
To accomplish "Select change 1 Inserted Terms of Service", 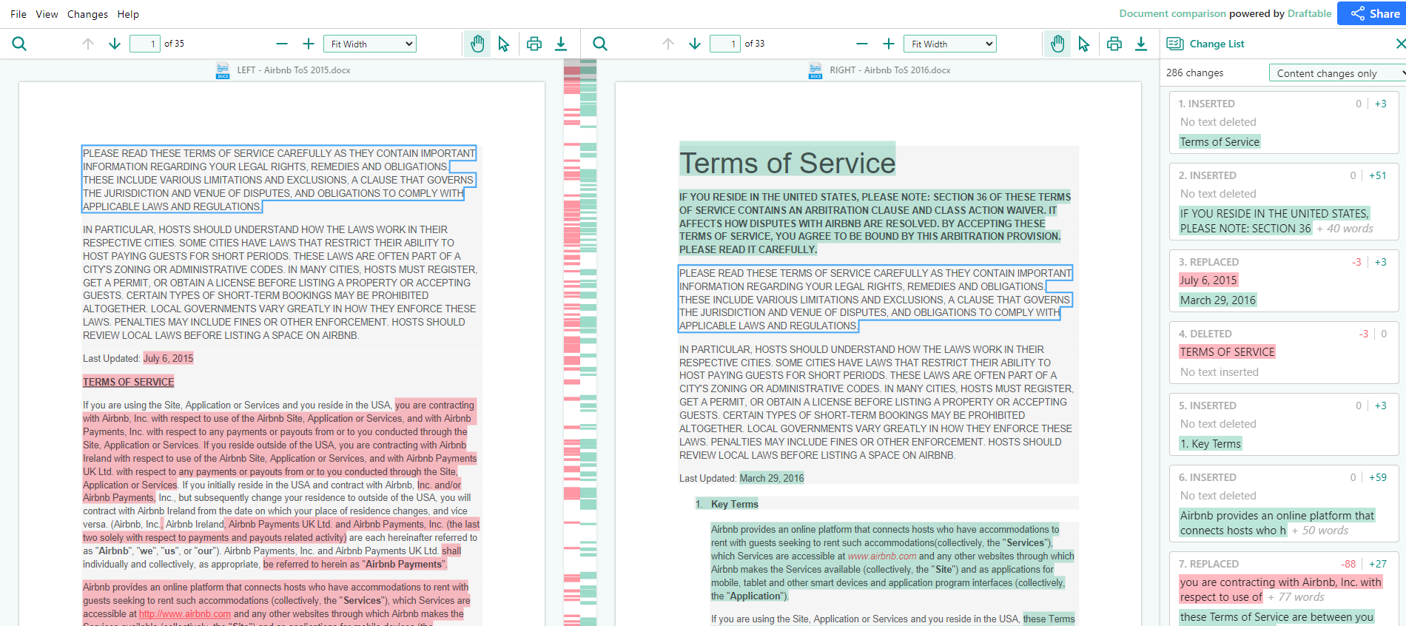I will click(x=1284, y=122).
